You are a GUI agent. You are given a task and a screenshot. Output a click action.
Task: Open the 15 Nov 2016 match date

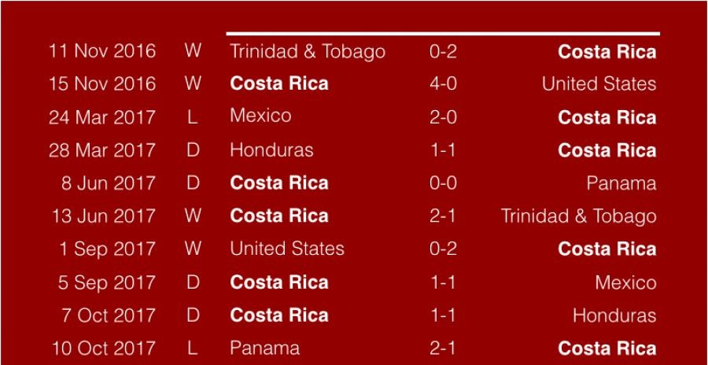tap(102, 83)
